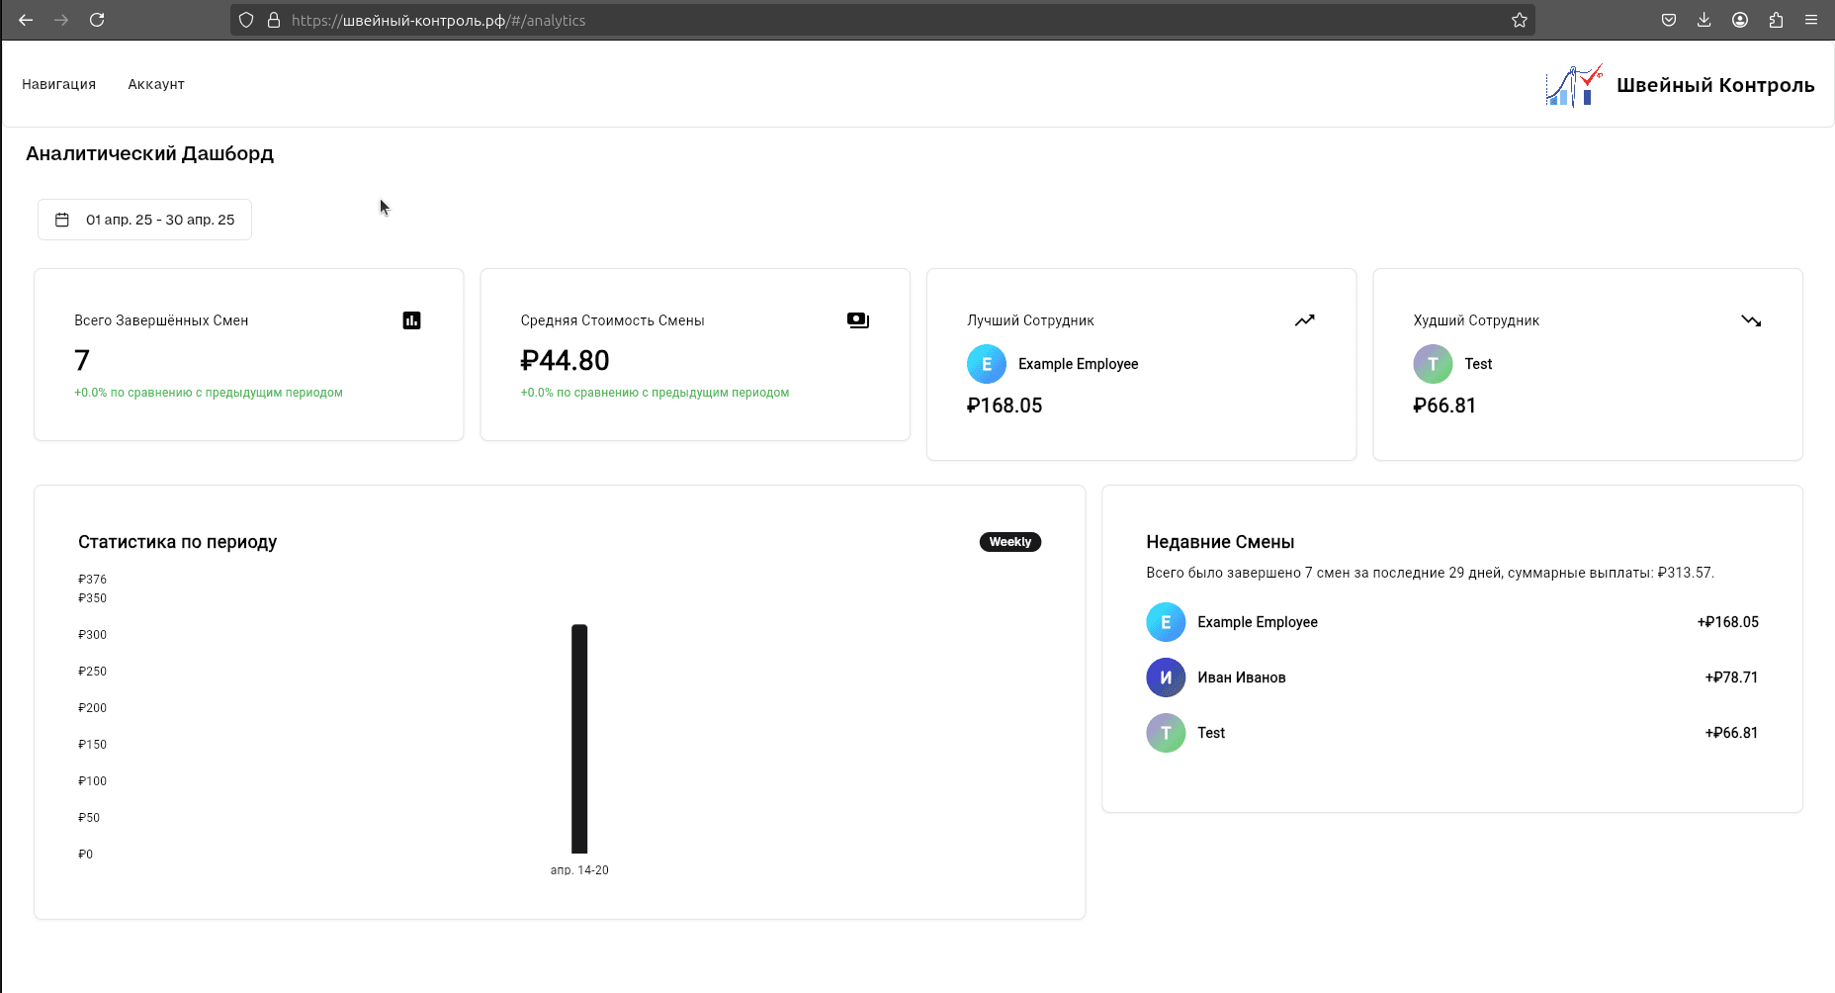Open the Pocket save icon
Screen dimensions: 1835x993
pos(1669,20)
